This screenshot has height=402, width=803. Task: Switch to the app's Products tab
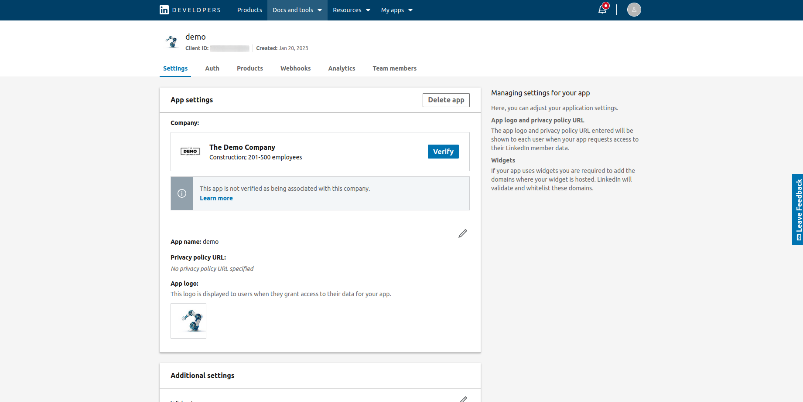click(250, 68)
